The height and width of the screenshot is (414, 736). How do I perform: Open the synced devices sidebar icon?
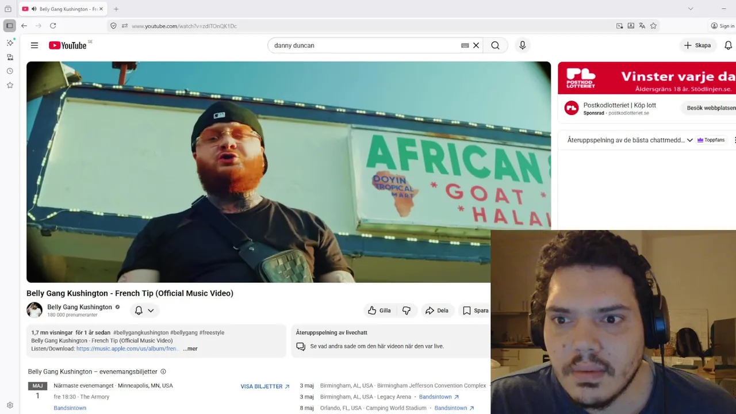click(x=10, y=57)
